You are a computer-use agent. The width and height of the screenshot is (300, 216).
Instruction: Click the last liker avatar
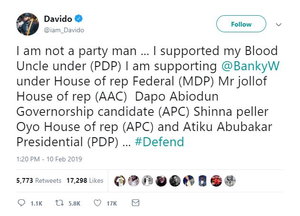(x=231, y=181)
